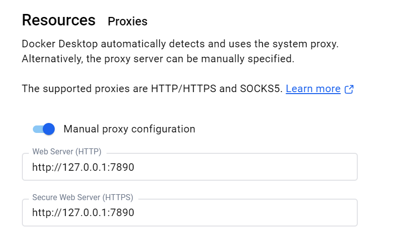Turn off the Manual proxy configuration switch

pos(44,129)
